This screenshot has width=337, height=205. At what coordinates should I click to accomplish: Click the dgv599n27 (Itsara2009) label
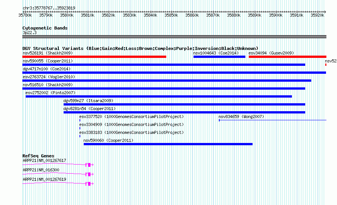tap(88, 101)
